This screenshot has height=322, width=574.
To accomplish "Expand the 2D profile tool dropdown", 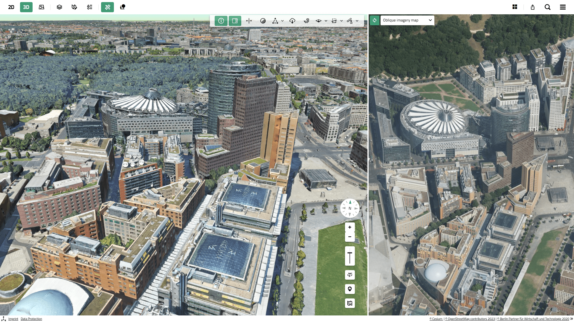I will pos(357,21).
